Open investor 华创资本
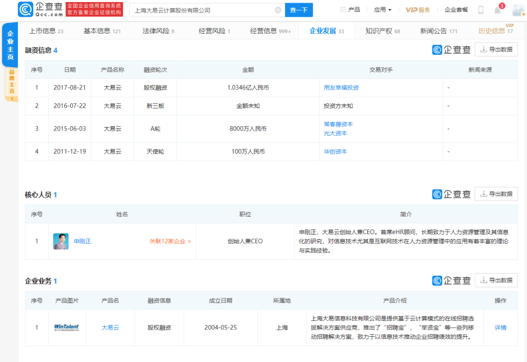Image resolution: width=527 pixels, height=362 pixels. [x=335, y=152]
